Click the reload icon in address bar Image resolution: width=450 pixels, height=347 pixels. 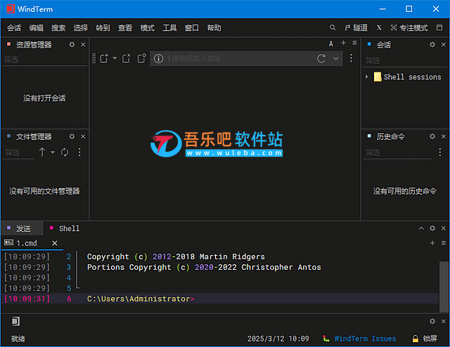(x=321, y=58)
